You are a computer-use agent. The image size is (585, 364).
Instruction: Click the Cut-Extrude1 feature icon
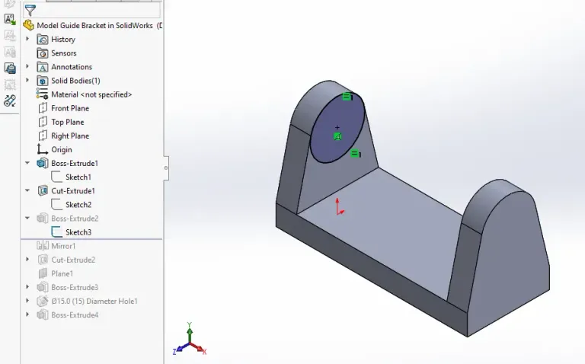43,190
